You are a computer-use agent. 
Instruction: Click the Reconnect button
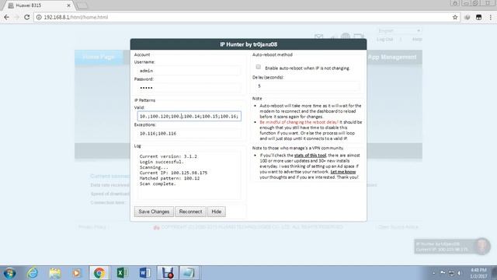pyautogui.click(x=190, y=212)
